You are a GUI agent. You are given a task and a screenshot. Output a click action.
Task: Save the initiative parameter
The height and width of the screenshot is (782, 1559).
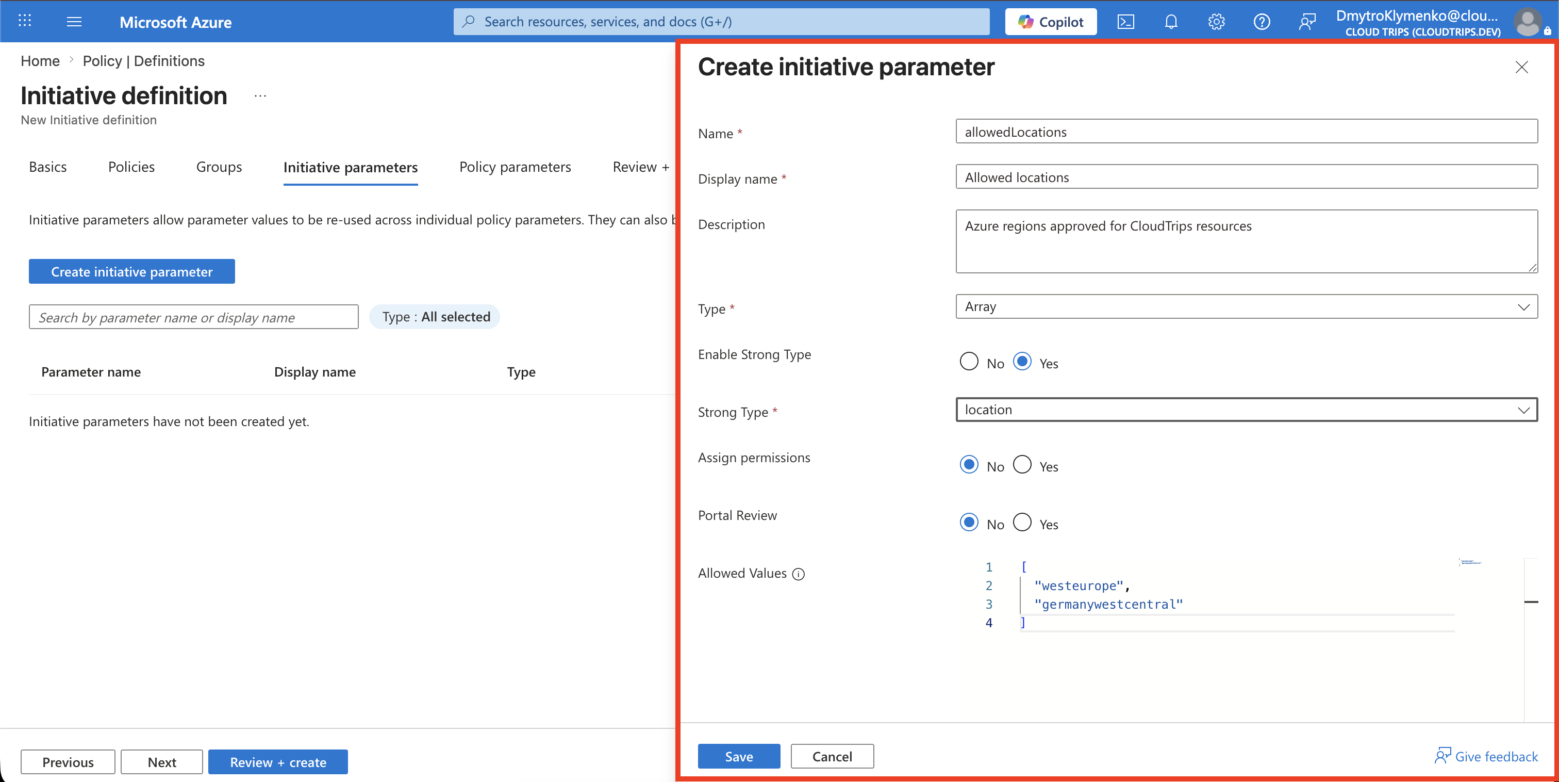(739, 756)
